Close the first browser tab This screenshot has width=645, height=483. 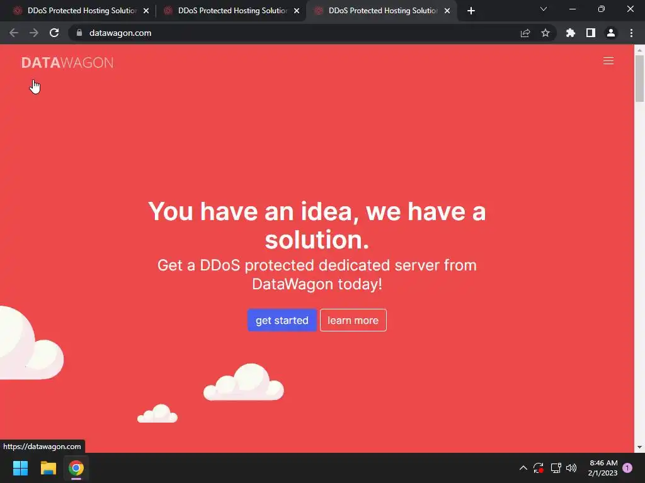pyautogui.click(x=146, y=11)
